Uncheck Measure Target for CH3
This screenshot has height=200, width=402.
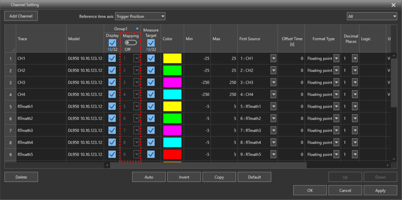click(151, 83)
